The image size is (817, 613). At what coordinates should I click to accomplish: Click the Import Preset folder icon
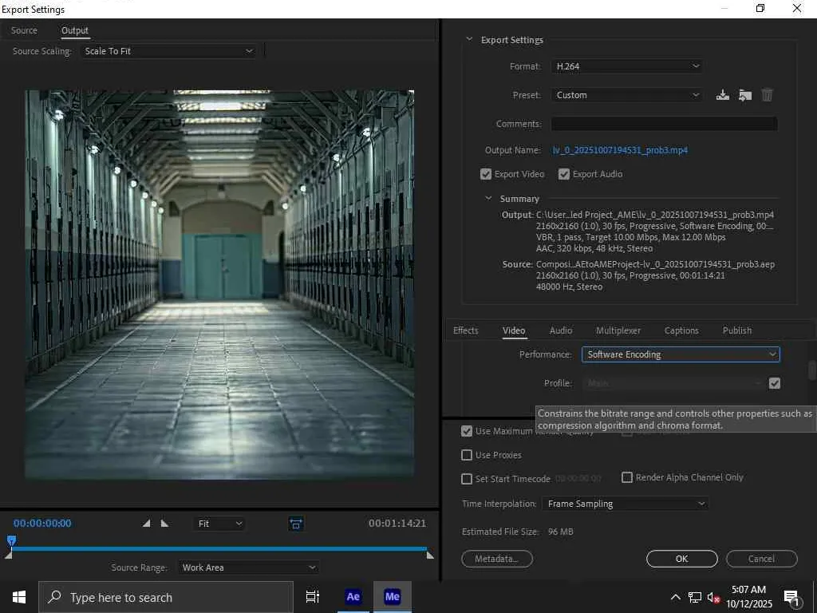pyautogui.click(x=745, y=95)
